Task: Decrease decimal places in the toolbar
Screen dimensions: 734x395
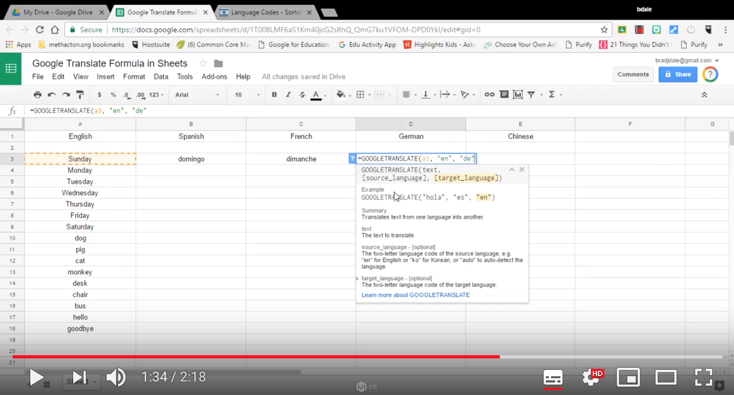Action: pos(127,95)
